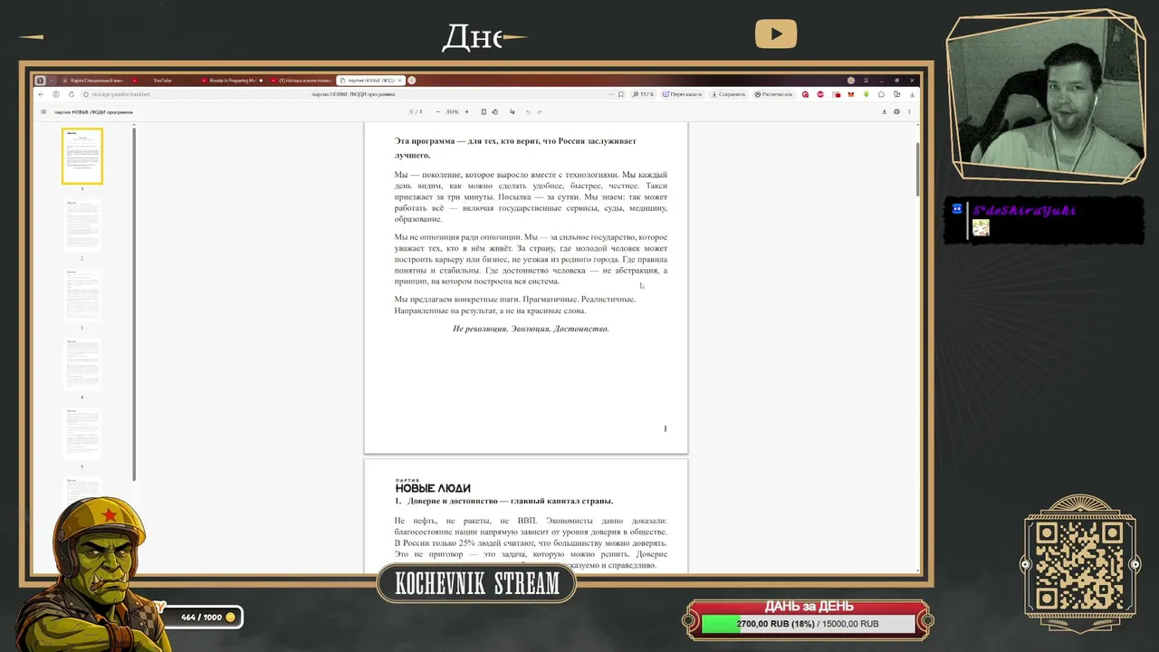The image size is (1159, 652).
Task: Select the PDF annotation draw tool
Action: [x=512, y=112]
